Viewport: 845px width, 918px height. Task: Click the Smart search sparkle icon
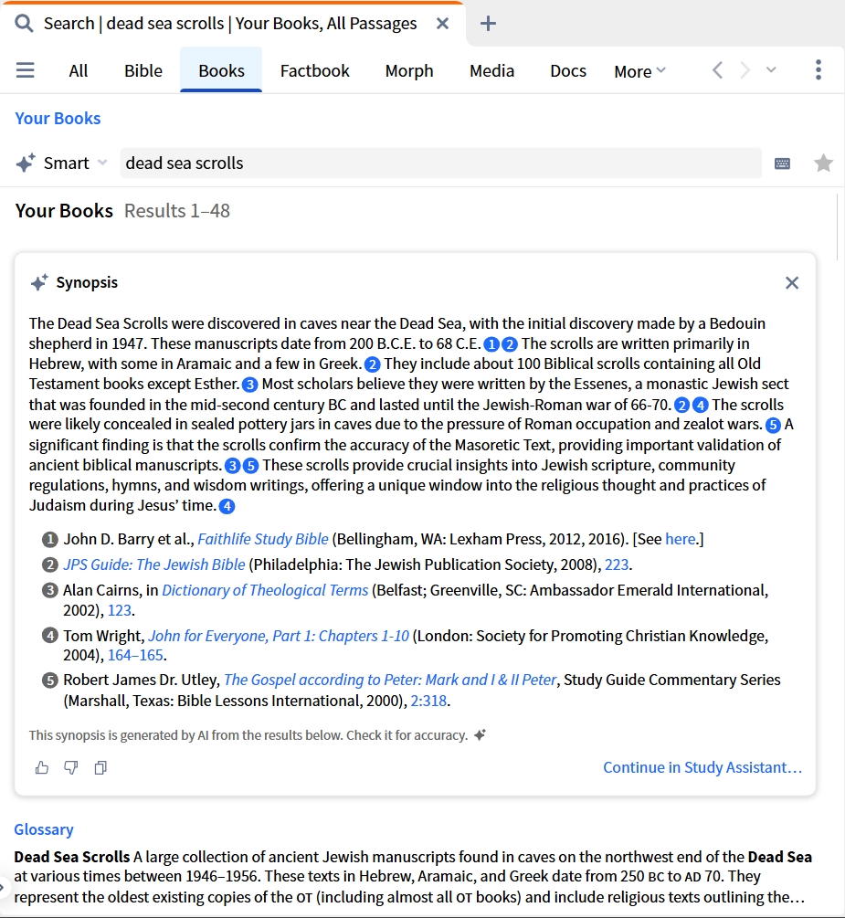(26, 163)
